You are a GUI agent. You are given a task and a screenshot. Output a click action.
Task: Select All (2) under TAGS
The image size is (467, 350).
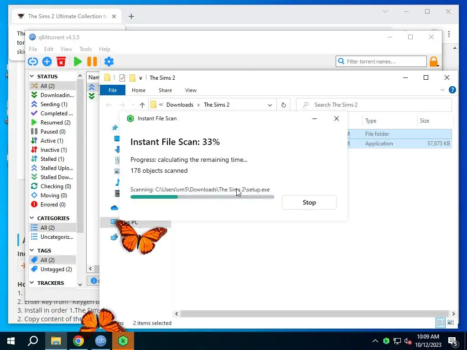(53, 260)
